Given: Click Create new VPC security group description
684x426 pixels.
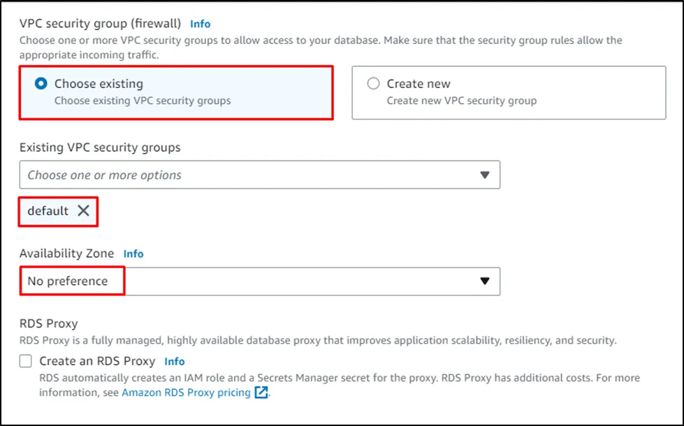Looking at the screenshot, I should coord(462,101).
